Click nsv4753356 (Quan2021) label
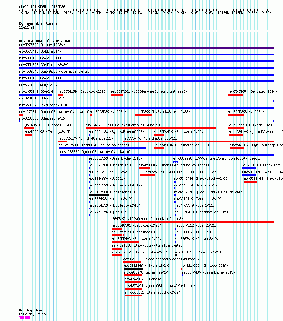 (x=109, y=212)
